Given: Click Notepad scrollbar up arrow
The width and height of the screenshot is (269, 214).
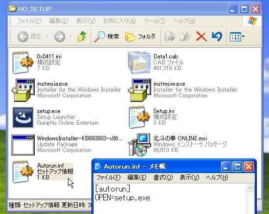Looking at the screenshot, I should (249, 188).
